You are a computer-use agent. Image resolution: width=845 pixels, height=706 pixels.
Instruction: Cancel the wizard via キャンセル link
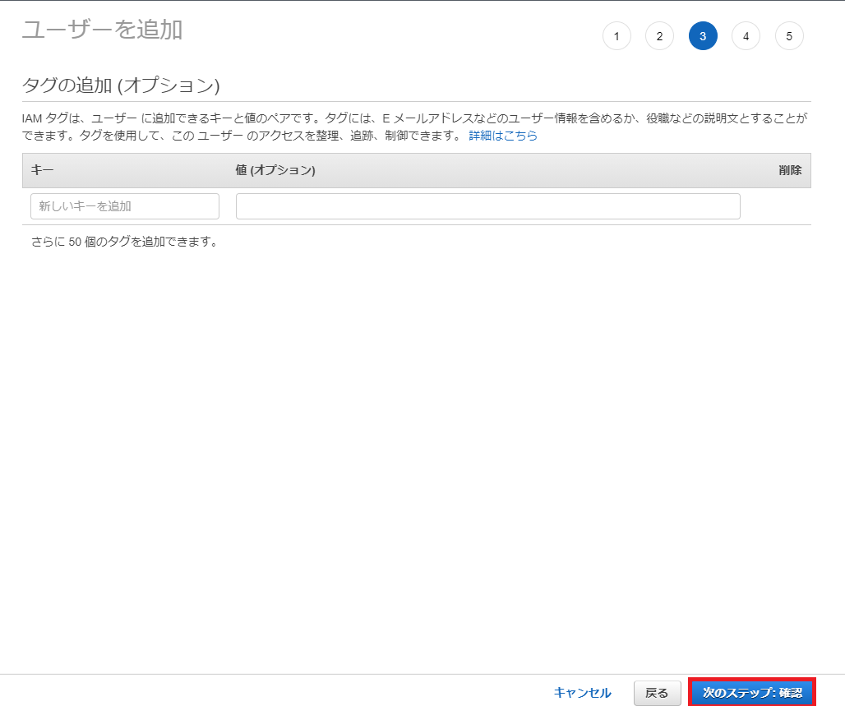582,692
